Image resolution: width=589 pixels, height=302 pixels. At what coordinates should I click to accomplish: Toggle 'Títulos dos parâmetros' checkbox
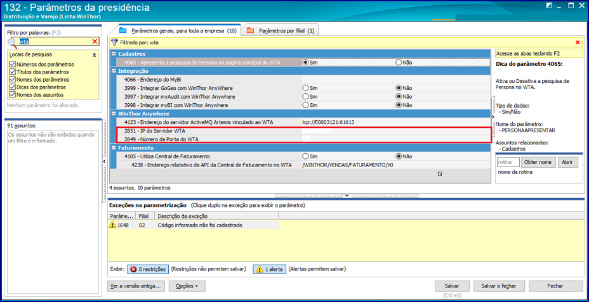(x=13, y=72)
